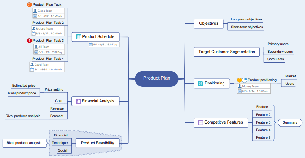This screenshot has width=305, height=158.
Task: Click the pie progress icon beside Product positioning
Action: pyautogui.click(x=245, y=80)
